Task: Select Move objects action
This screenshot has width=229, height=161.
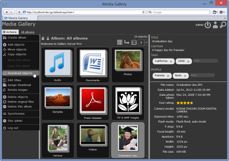Action: pyautogui.click(x=21, y=49)
